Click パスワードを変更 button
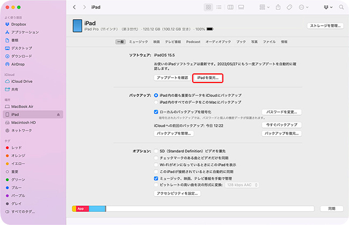The width and height of the screenshot is (349, 225). 281,112
